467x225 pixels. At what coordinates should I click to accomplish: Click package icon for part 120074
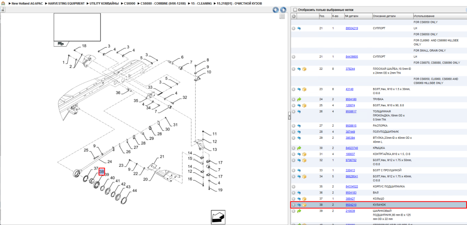(x=304, y=106)
